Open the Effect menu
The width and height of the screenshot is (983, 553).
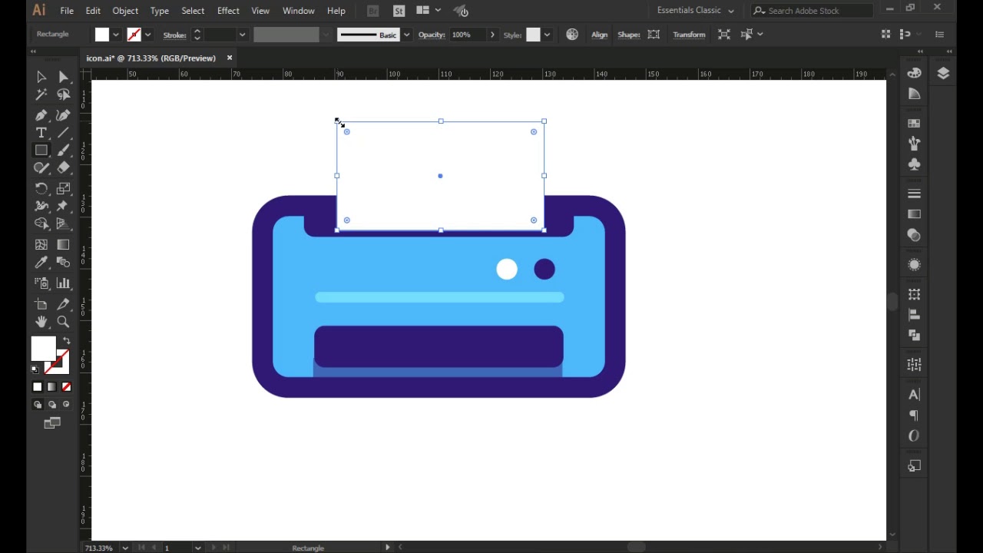pyautogui.click(x=228, y=11)
